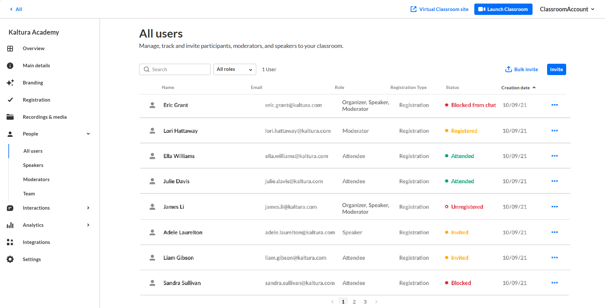Expand the Interactions submenu chevron
Viewport: 605px width, 308px height.
tap(88, 208)
